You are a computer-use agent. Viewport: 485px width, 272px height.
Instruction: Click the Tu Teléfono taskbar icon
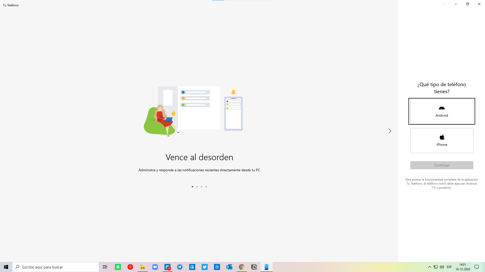coord(266,267)
